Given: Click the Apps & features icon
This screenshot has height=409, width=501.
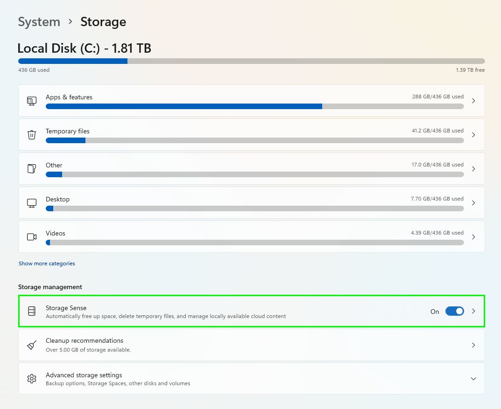Looking at the screenshot, I should click(31, 100).
